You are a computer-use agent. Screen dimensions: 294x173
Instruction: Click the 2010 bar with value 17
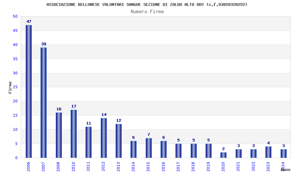(74, 134)
